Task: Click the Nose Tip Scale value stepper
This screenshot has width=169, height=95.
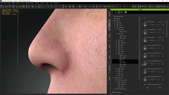Action: pos(163,25)
